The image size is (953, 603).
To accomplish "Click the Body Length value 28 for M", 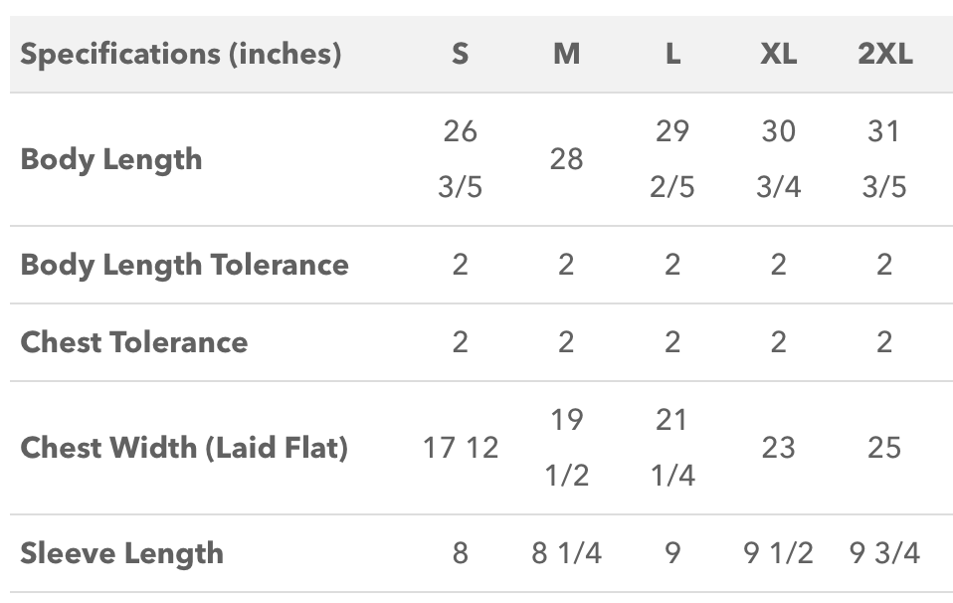I will (566, 159).
